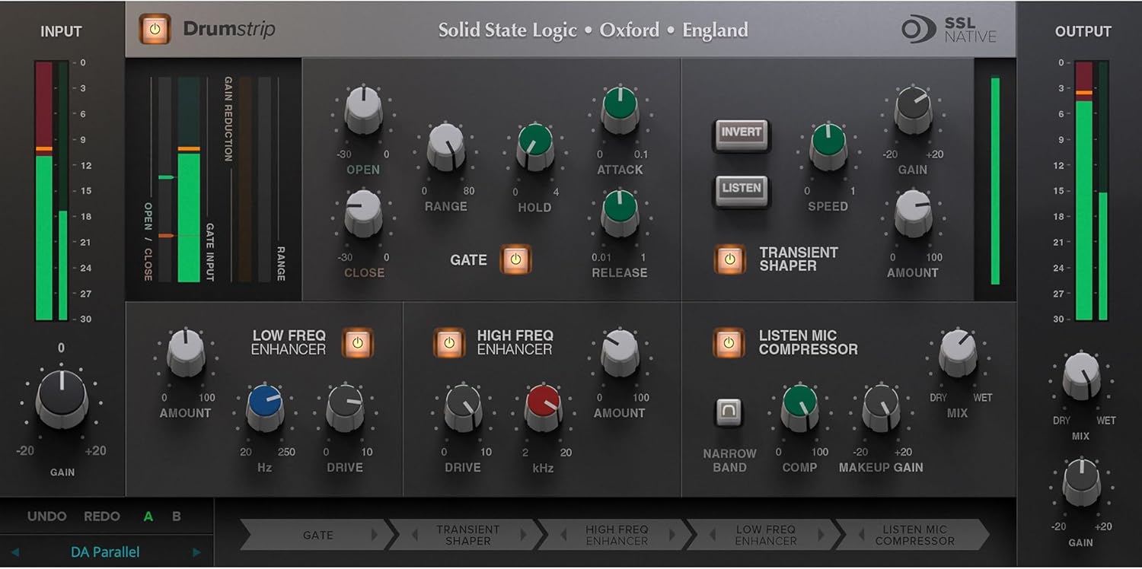
Task: Switch to preset slot A
Action: (149, 516)
